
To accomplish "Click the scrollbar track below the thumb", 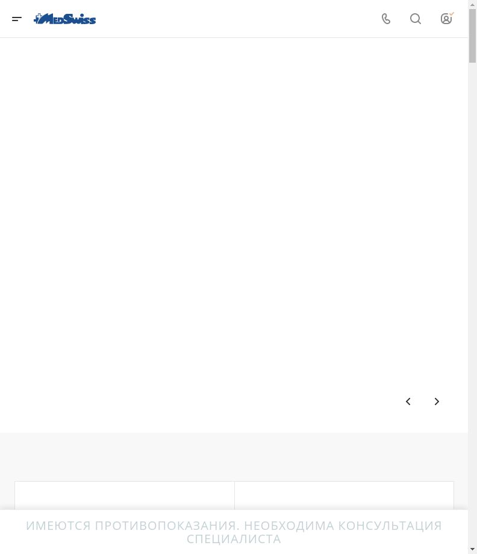I will (472, 304).
